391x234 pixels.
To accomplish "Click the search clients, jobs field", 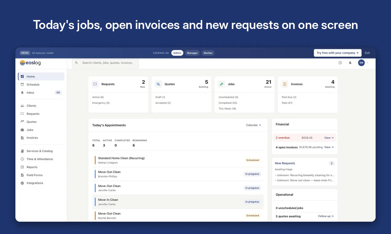I will [106, 63].
